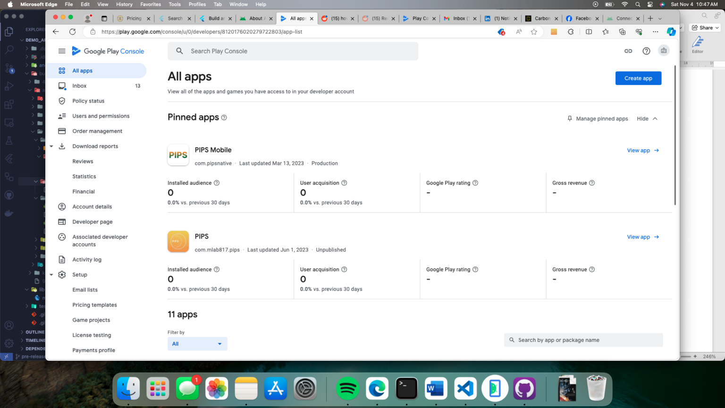
Task: Click the Search by app or package name field
Action: [583, 340]
